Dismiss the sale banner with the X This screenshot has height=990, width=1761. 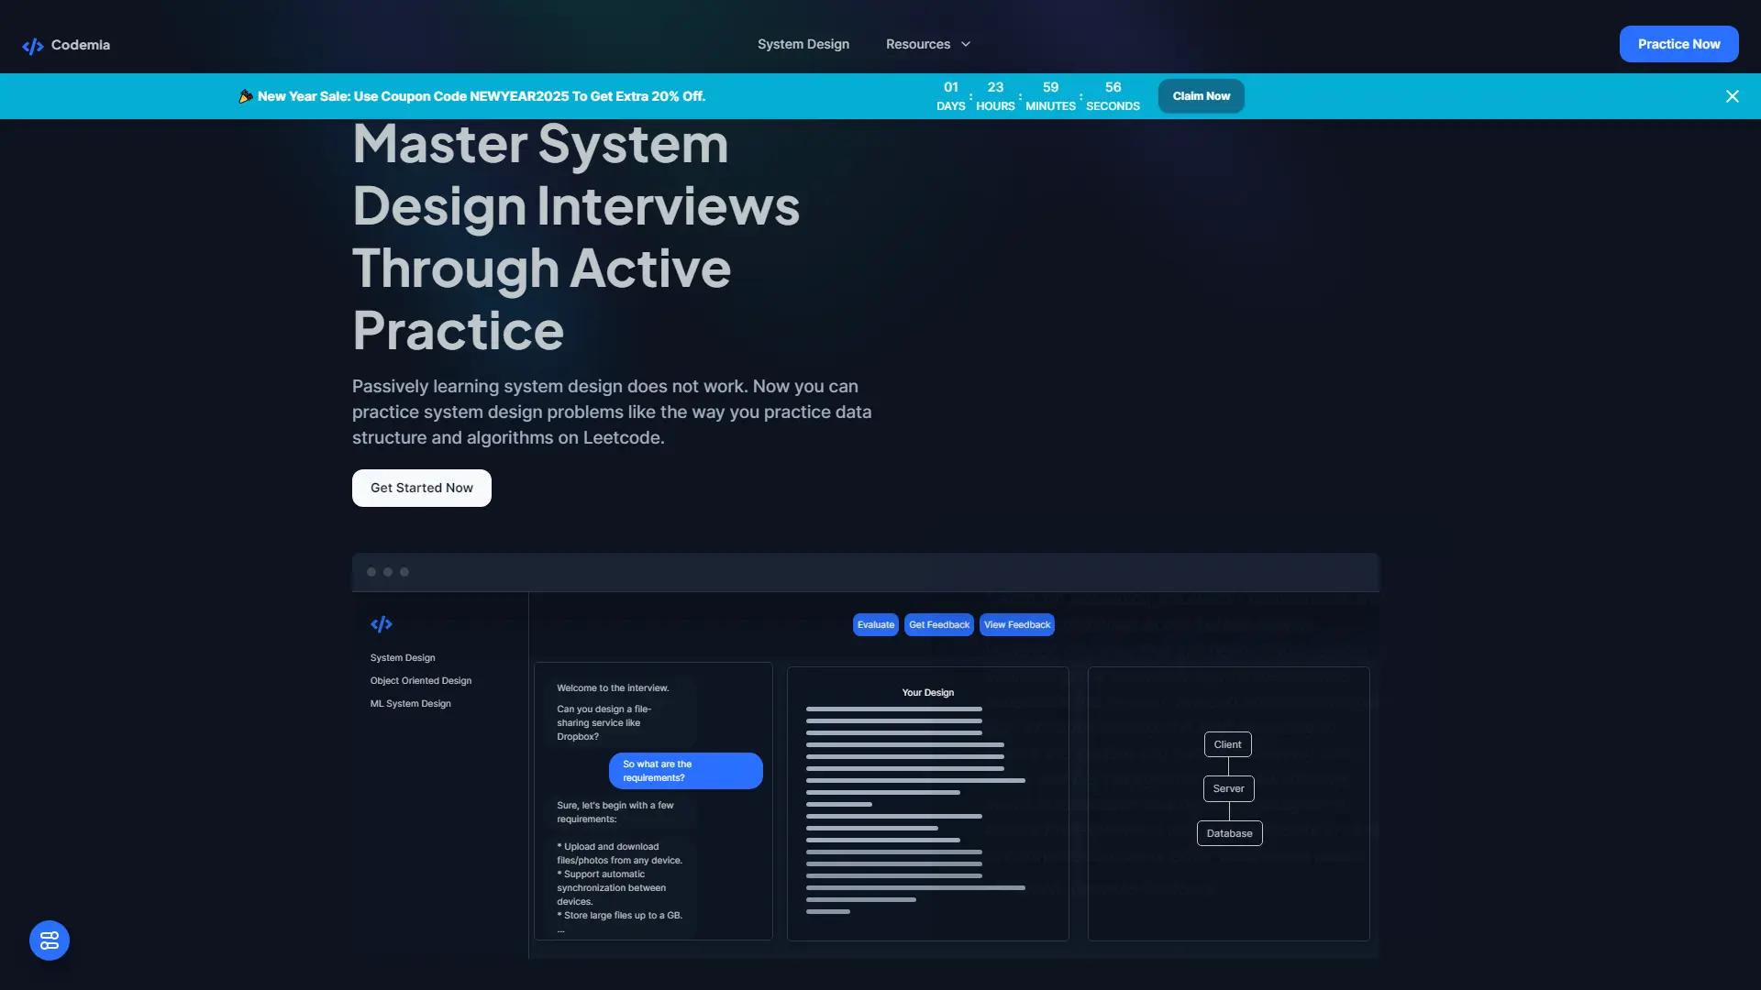click(1732, 95)
